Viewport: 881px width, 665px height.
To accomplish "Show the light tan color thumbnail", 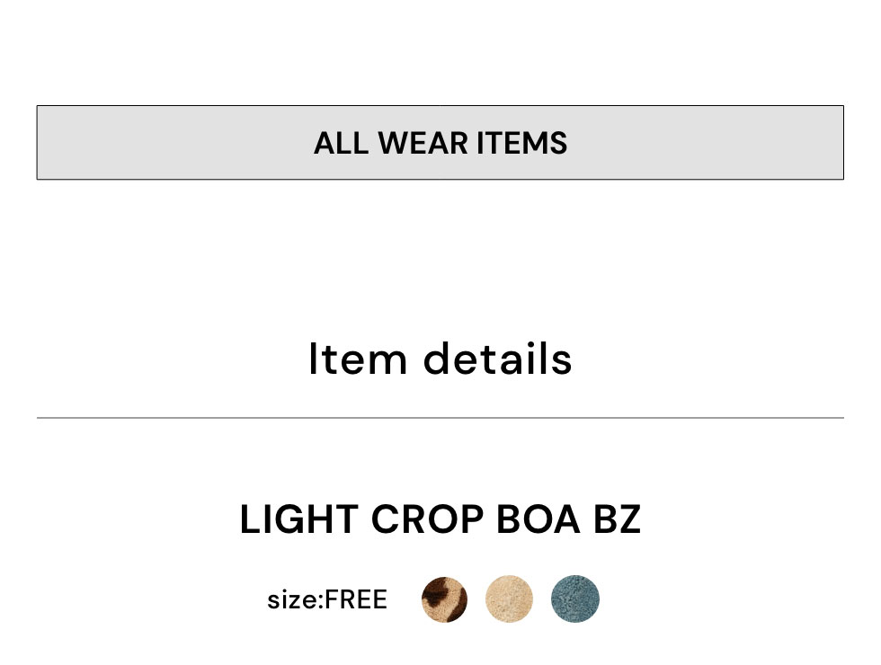I will pos(509,599).
